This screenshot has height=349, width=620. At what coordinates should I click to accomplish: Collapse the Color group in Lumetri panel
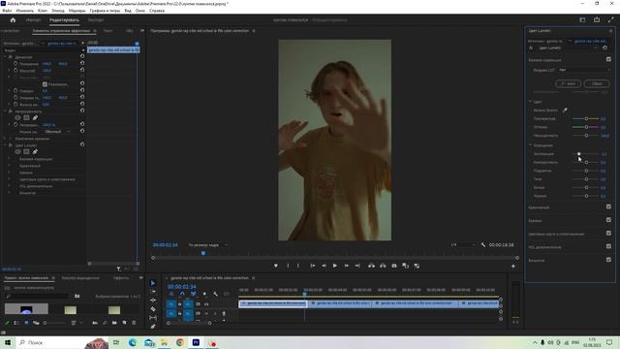531,102
